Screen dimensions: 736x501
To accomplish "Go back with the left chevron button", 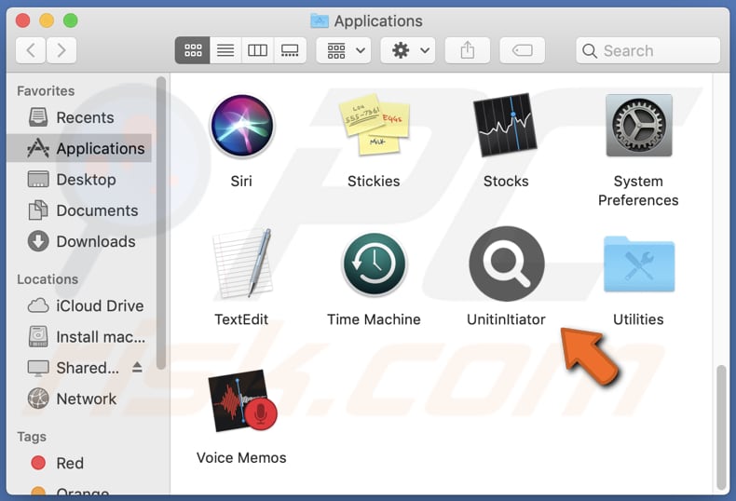I will [x=31, y=50].
